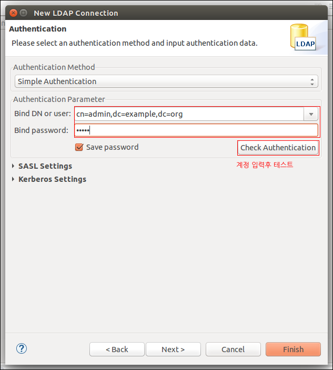The height and width of the screenshot is (370, 333).
Task: Click Check Authentication button
Action: [278, 148]
